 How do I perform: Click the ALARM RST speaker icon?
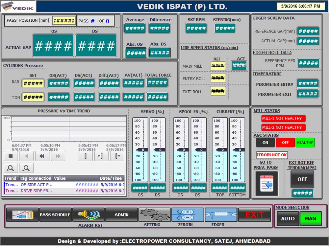[x=89, y=215]
